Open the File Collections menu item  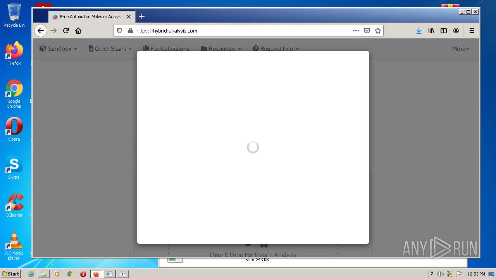[166, 48]
